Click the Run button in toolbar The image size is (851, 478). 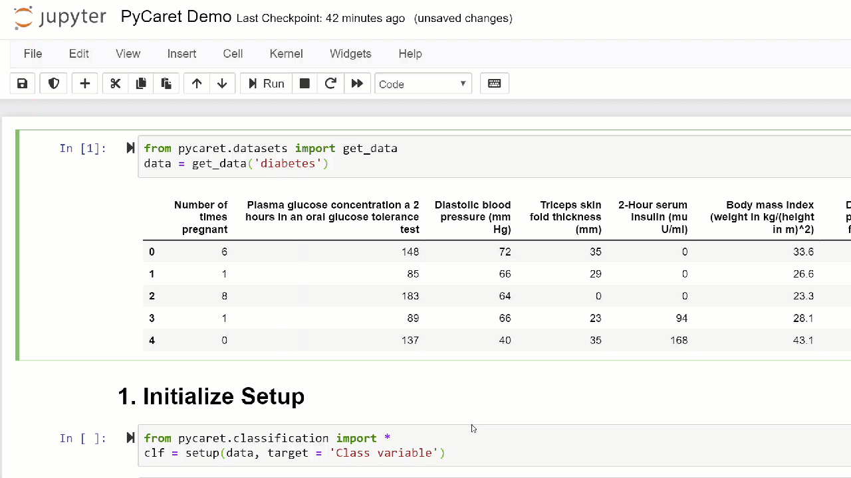click(266, 84)
